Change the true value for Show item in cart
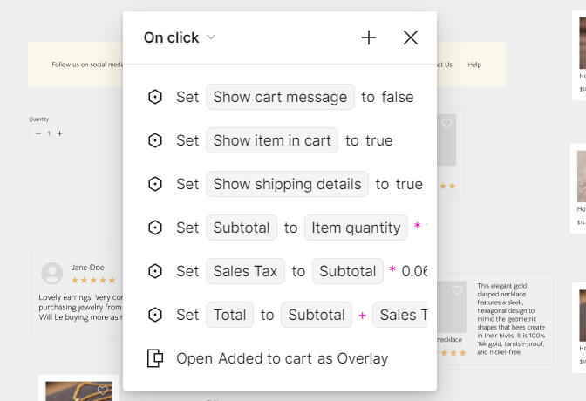 point(379,140)
